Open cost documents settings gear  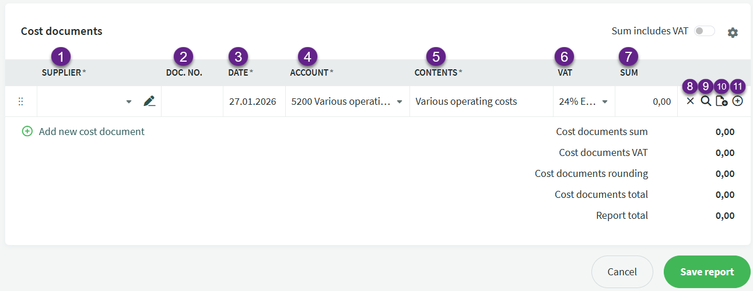(733, 33)
